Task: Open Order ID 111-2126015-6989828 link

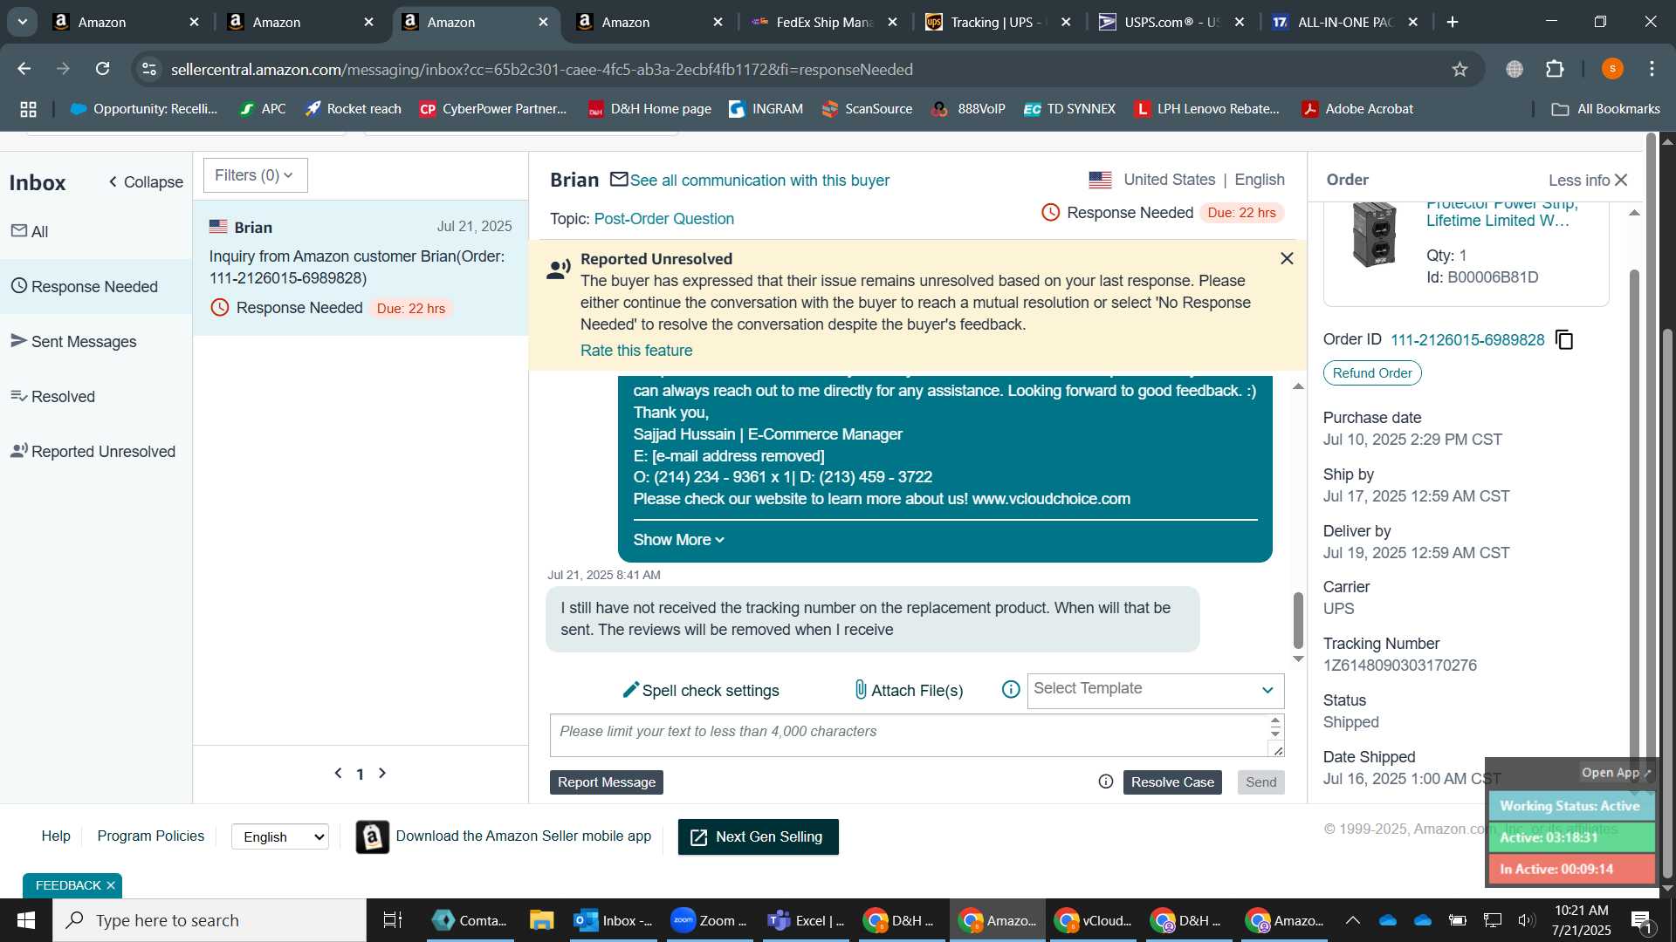Action: (1467, 339)
